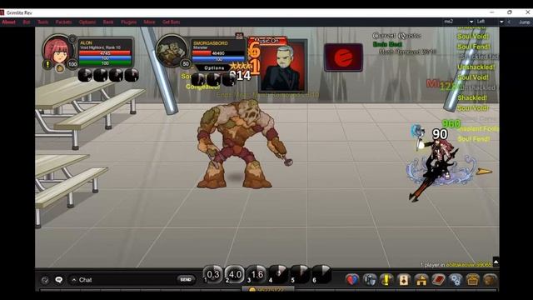
Task: Open the character equipment icon
Action: point(370,280)
